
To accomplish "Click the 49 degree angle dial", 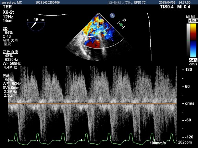I will point(36,25).
